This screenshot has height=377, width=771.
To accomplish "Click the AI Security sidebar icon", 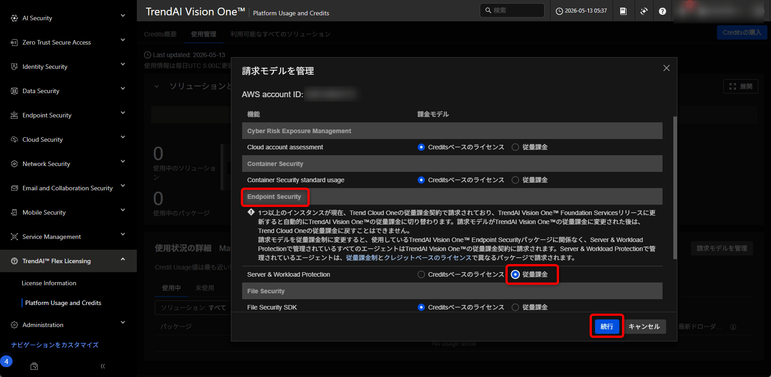I will tap(14, 18).
